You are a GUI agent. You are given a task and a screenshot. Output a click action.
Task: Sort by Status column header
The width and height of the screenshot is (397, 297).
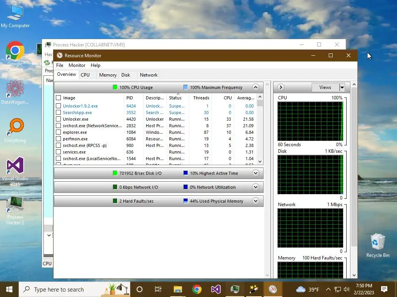(x=177, y=98)
